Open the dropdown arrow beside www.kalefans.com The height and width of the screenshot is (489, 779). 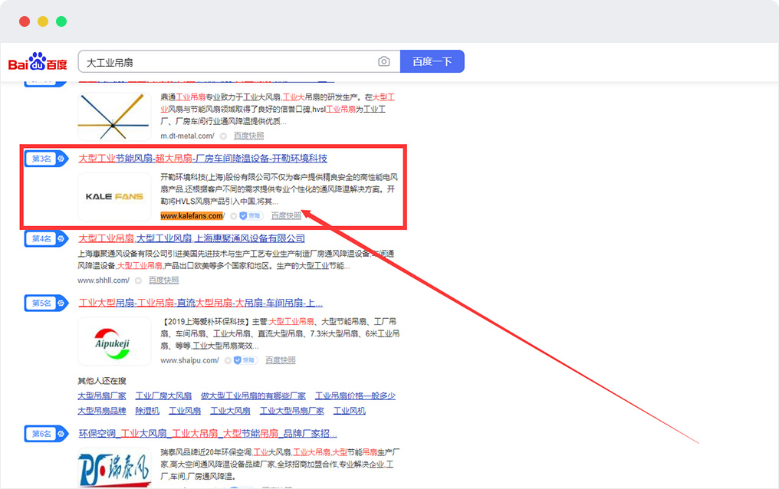pyautogui.click(x=234, y=216)
